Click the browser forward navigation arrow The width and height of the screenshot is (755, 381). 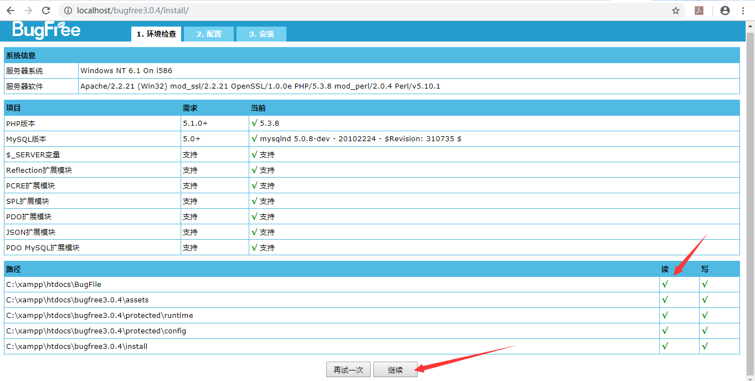(x=28, y=9)
